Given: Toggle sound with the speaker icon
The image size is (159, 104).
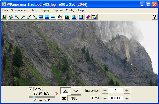Looking at the screenshot, I should (60, 17).
